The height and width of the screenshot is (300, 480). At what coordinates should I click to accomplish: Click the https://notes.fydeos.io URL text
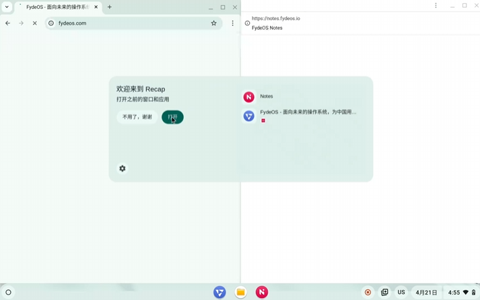point(276,18)
